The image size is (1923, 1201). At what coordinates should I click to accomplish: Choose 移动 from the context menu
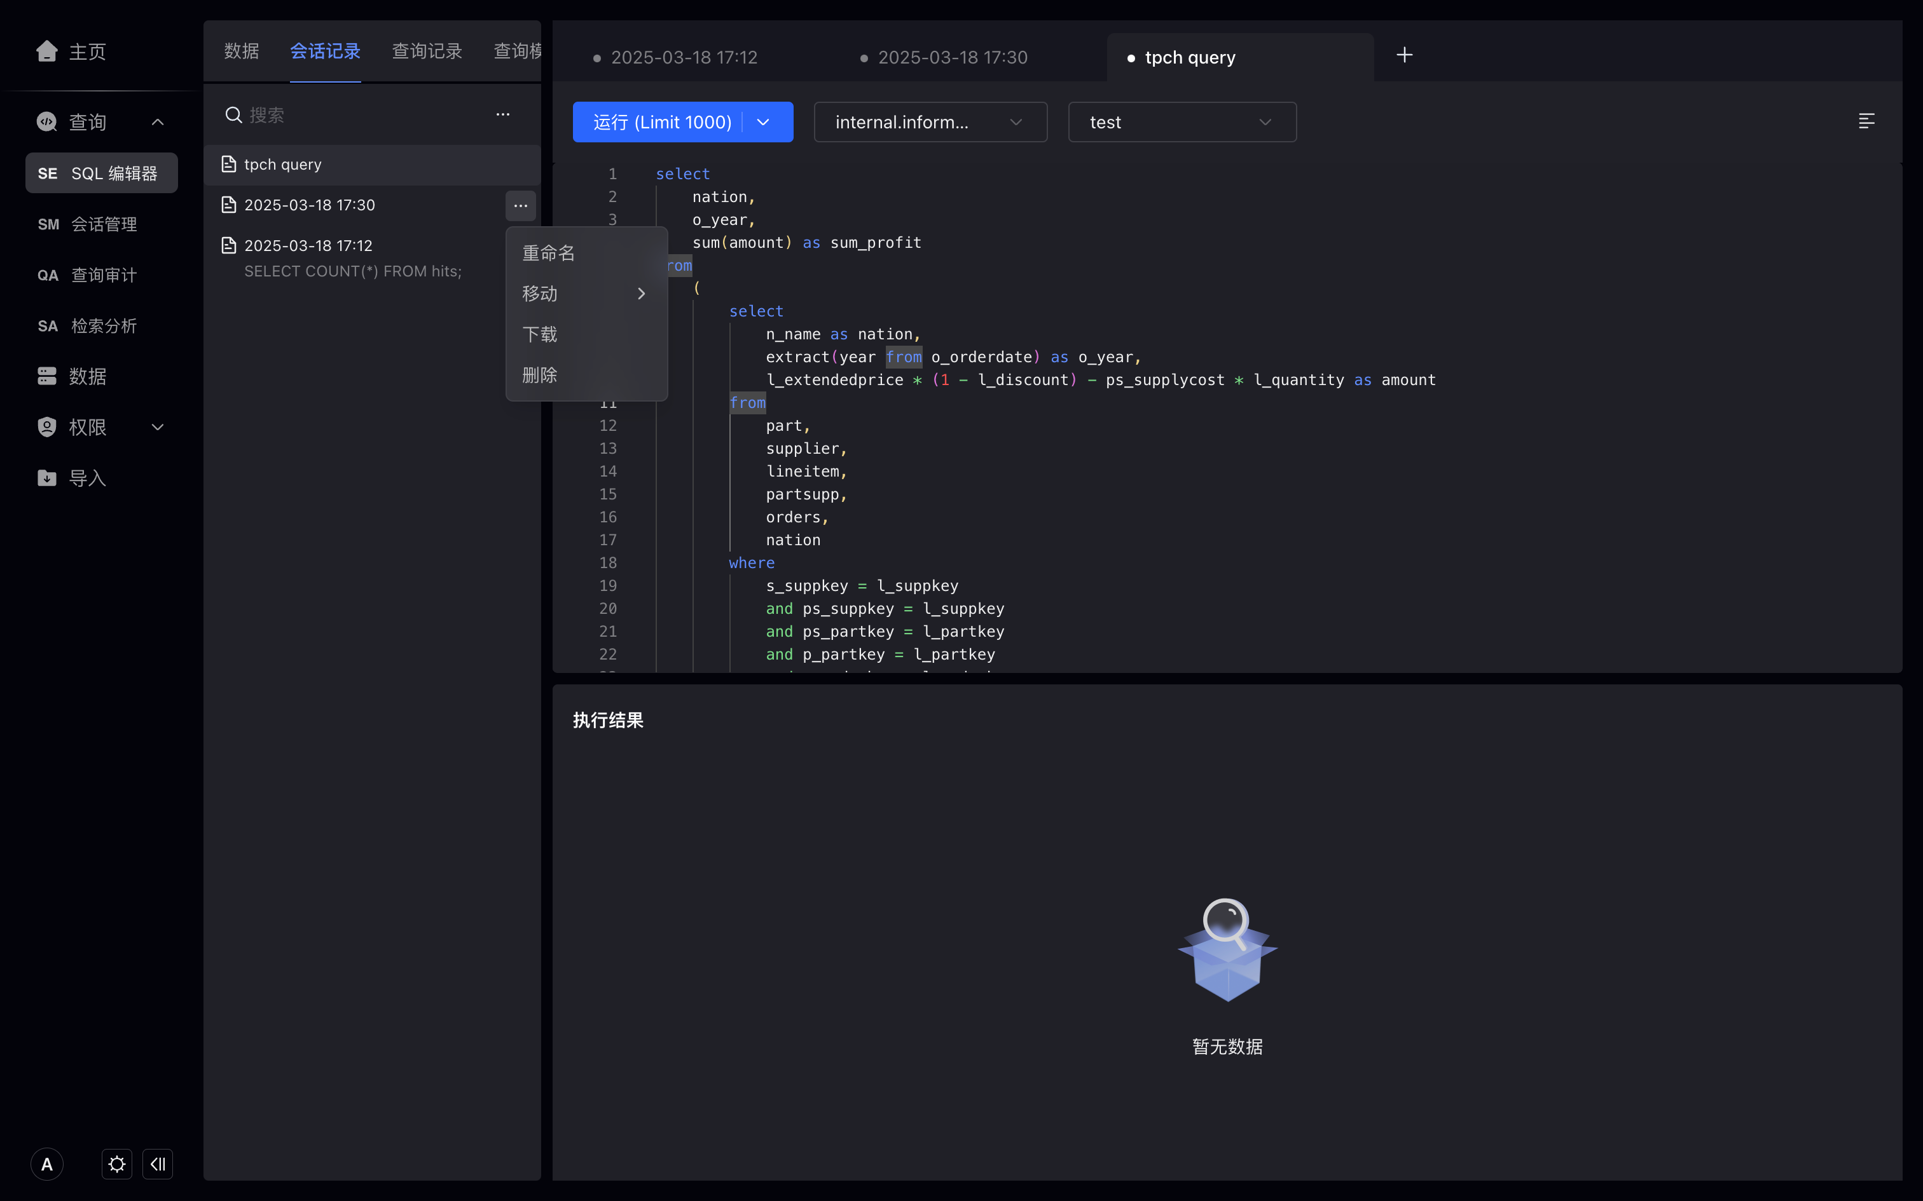pos(586,294)
